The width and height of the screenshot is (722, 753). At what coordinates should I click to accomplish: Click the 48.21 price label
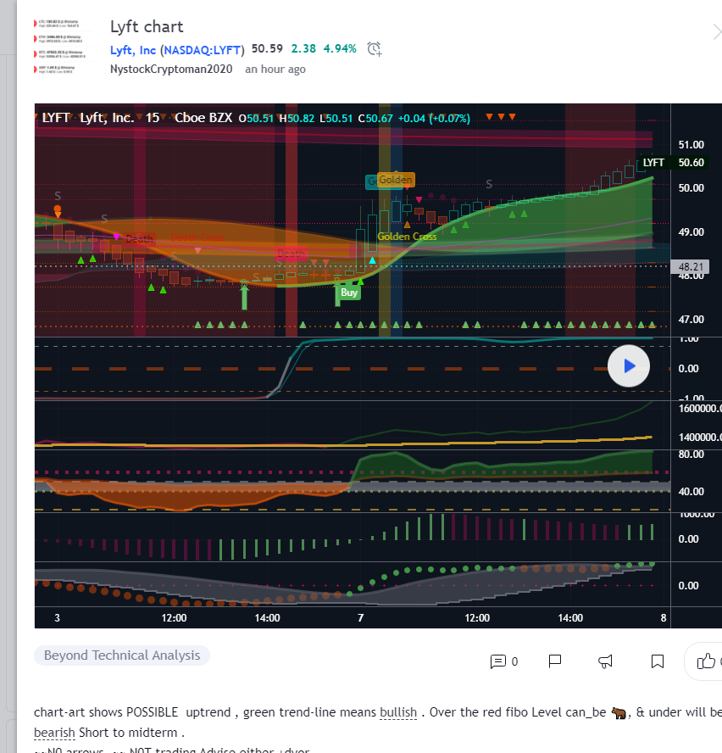coord(691,266)
